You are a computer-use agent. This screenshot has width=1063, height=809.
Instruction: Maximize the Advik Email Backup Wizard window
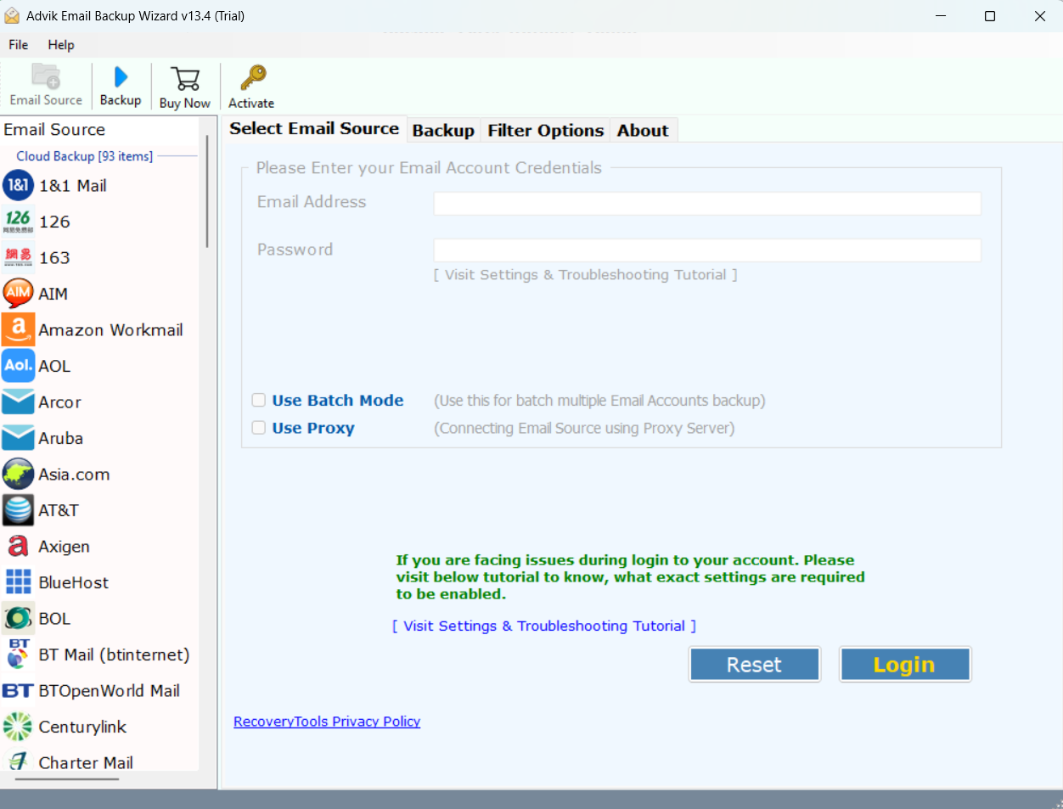click(990, 16)
